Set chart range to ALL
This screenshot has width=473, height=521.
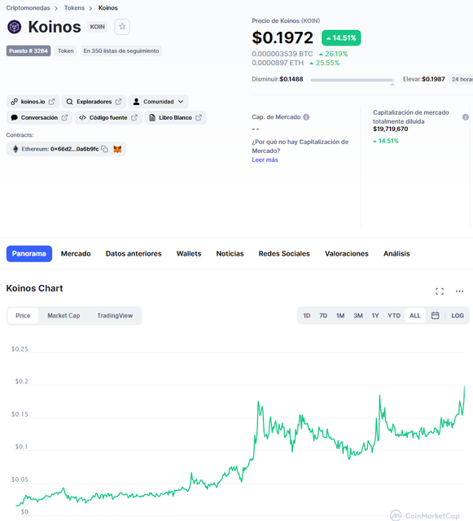pyautogui.click(x=415, y=316)
